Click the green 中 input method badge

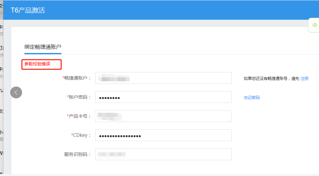point(314,25)
